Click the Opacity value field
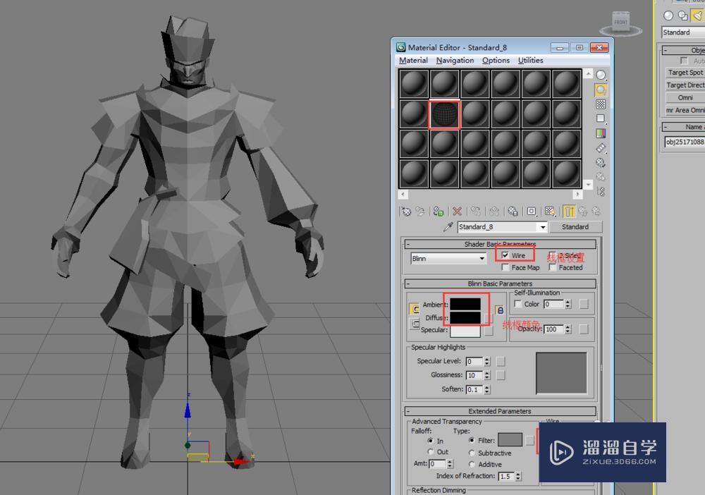Viewport: 705px width, 495px height. coord(554,329)
